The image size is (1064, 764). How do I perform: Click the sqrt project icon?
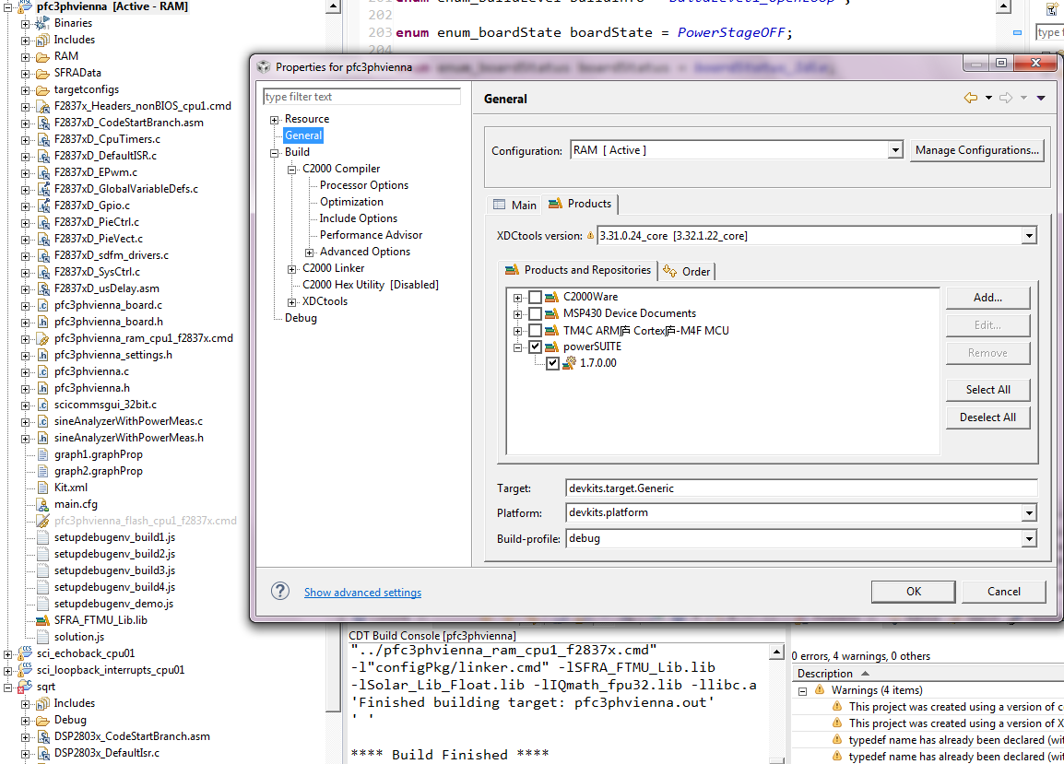[25, 687]
